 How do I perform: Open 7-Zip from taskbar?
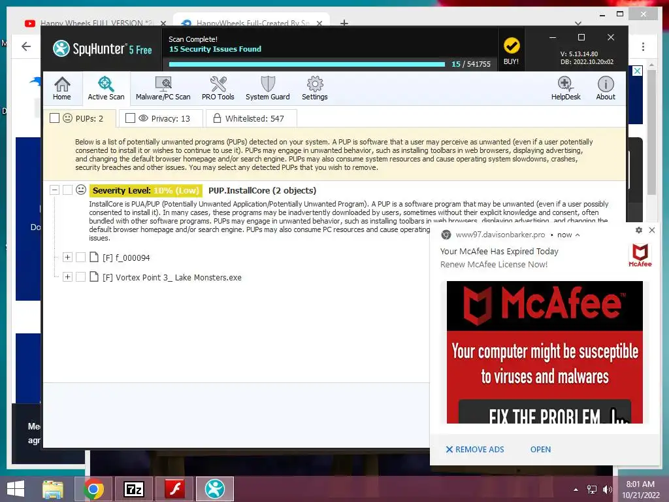[x=133, y=489]
